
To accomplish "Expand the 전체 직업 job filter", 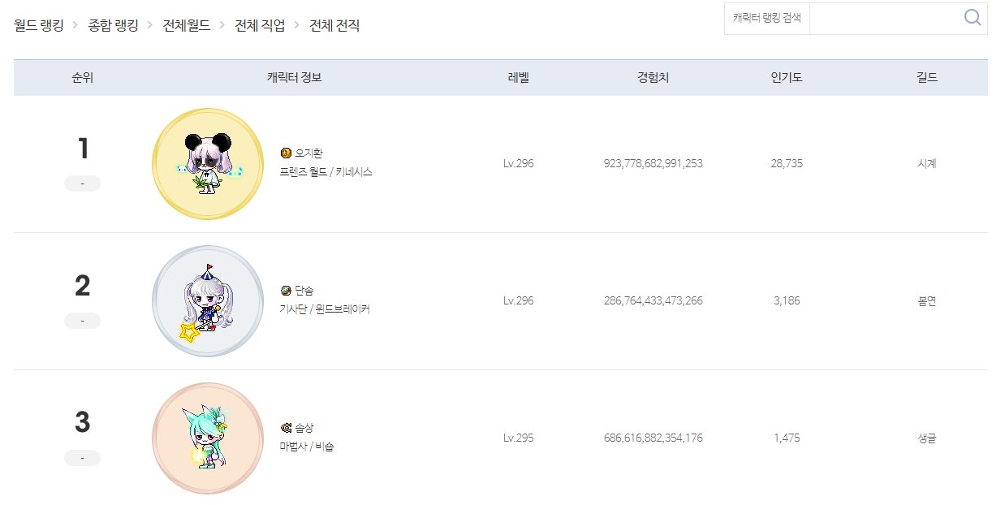I will [260, 25].
